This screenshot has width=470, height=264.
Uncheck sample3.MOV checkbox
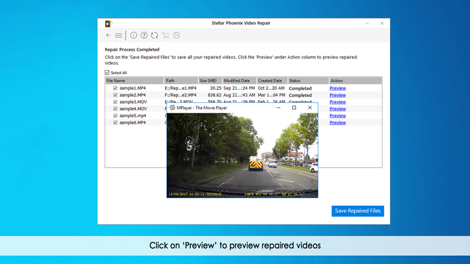tap(115, 101)
